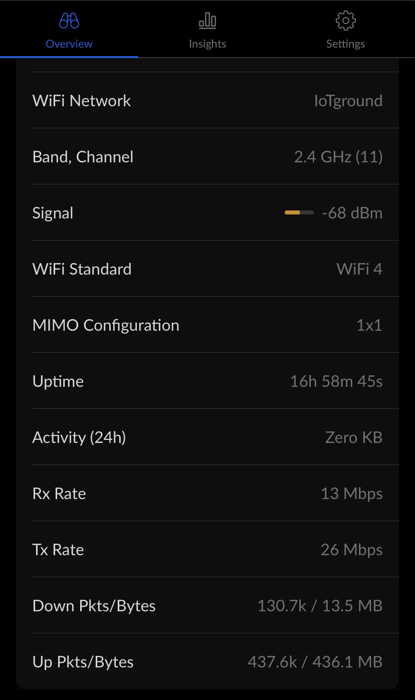Tap the Tx Rate 26 Mbps value
Image resolution: width=415 pixels, height=700 pixels.
352,550
